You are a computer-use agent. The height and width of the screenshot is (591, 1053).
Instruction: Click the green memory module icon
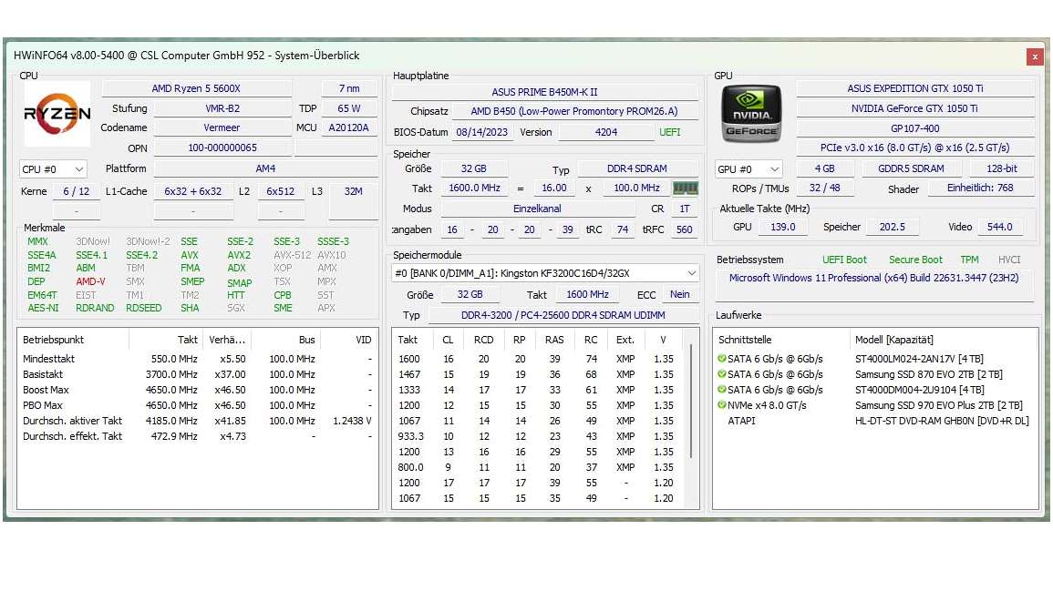click(x=685, y=189)
